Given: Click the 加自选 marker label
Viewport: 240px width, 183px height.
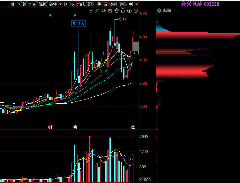Looking at the screenshot, I should (x=79, y=23).
